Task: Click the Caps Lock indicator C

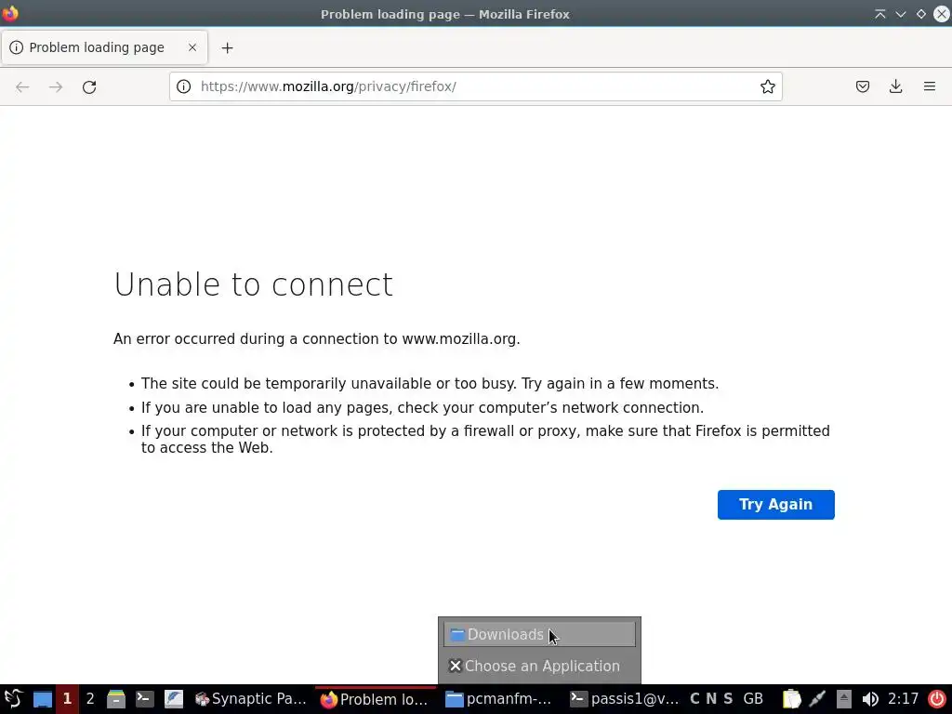Action: pyautogui.click(x=694, y=699)
